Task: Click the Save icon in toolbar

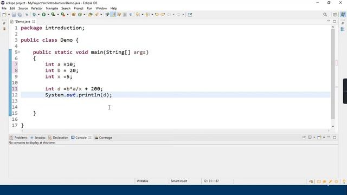Action: 14,15
